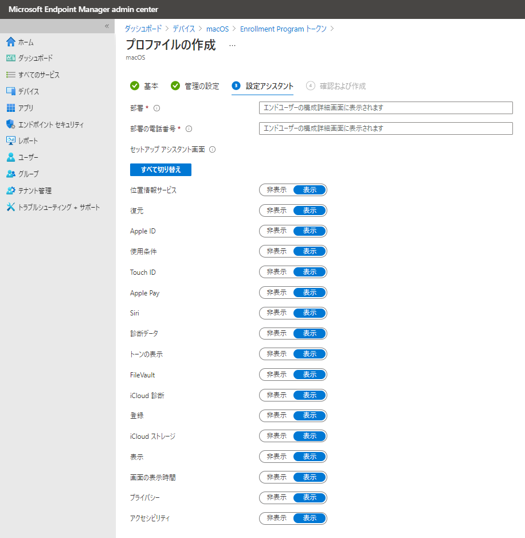The height and width of the screenshot is (538, 525).
Task: Set 診断データ to 非表示
Action: 276,333
